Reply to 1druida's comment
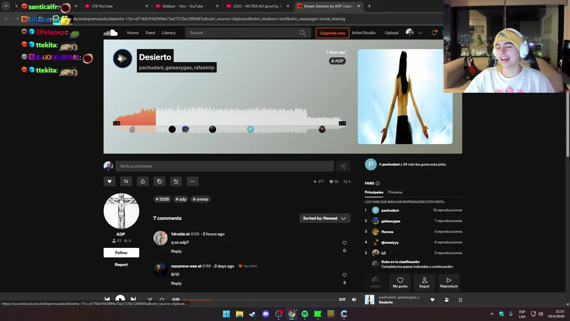This screenshot has width=570, height=321. click(176, 251)
